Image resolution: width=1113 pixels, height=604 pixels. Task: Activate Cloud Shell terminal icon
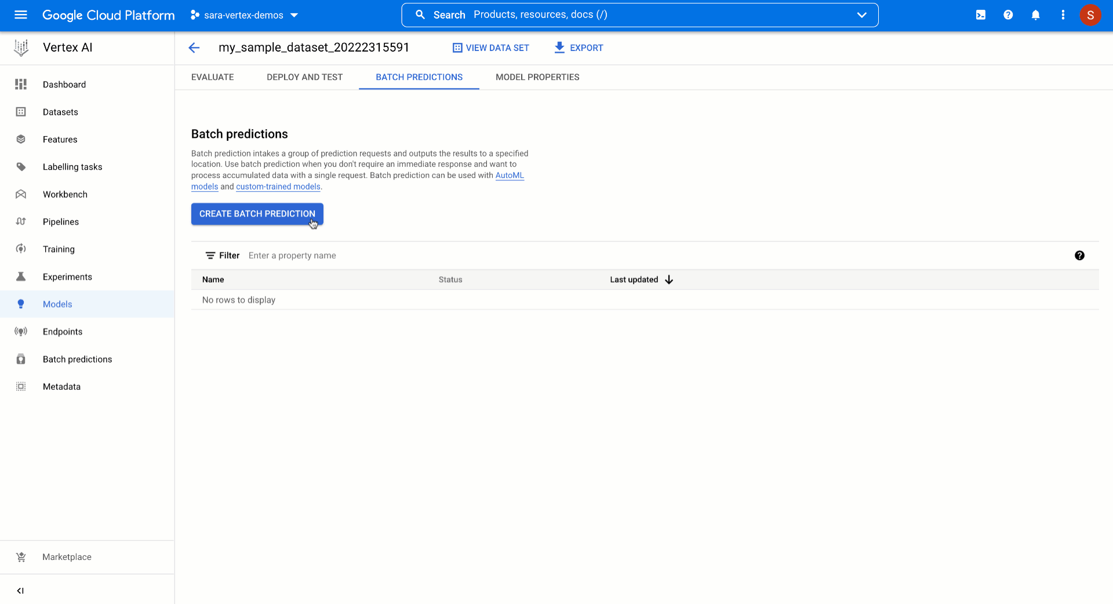point(981,15)
